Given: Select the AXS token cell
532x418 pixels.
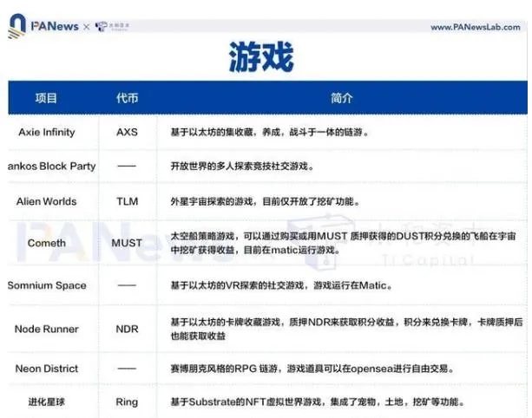Looking at the screenshot, I should [128, 132].
